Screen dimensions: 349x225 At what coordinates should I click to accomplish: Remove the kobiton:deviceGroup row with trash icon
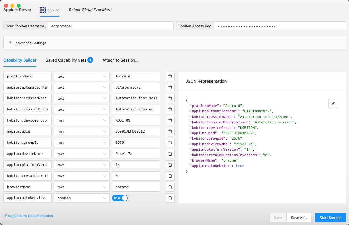click(x=170, y=121)
